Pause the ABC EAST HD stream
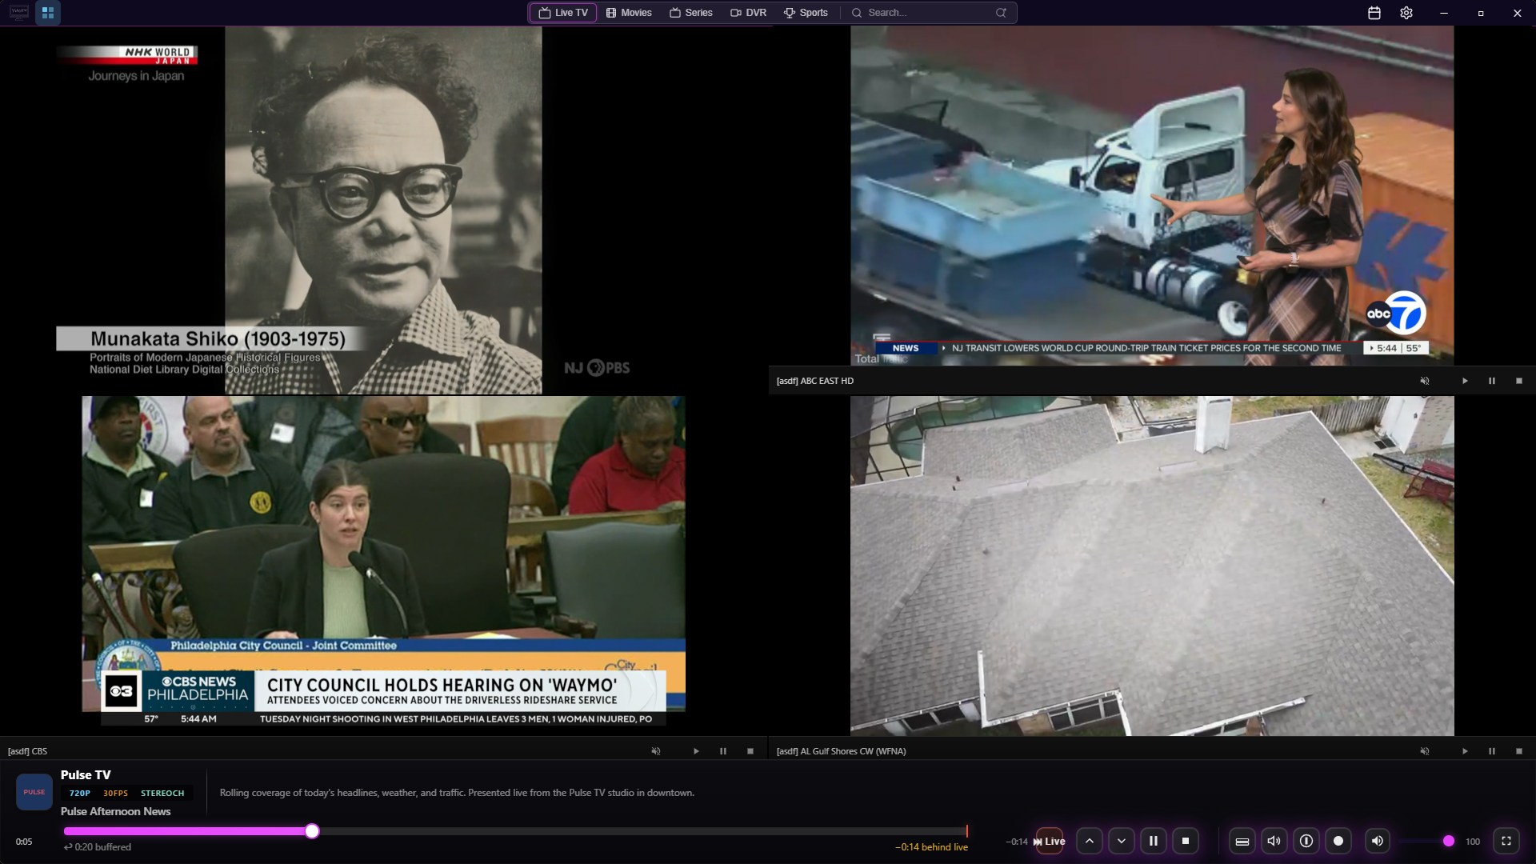The width and height of the screenshot is (1536, 864). click(1492, 381)
